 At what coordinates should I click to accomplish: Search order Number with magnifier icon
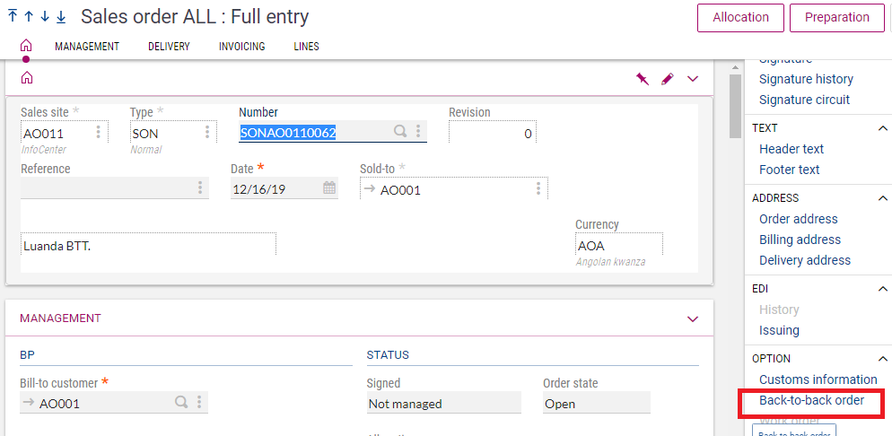pos(400,132)
